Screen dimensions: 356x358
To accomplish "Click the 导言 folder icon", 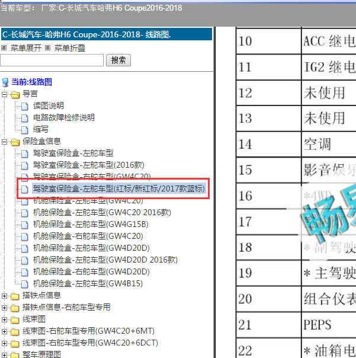I will coord(15,94).
